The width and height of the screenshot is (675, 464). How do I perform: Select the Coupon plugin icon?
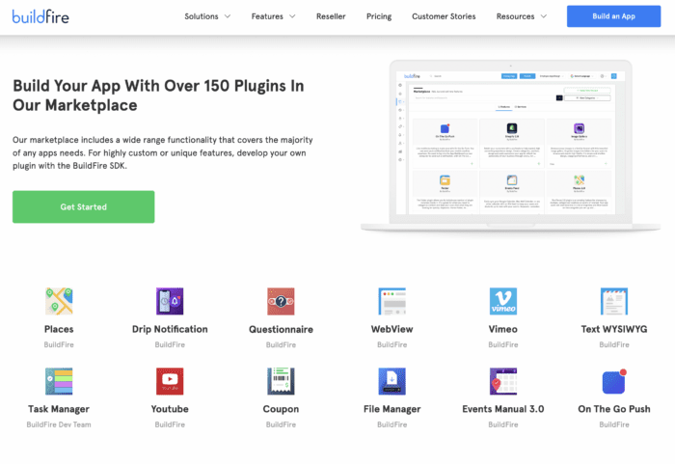tap(281, 381)
